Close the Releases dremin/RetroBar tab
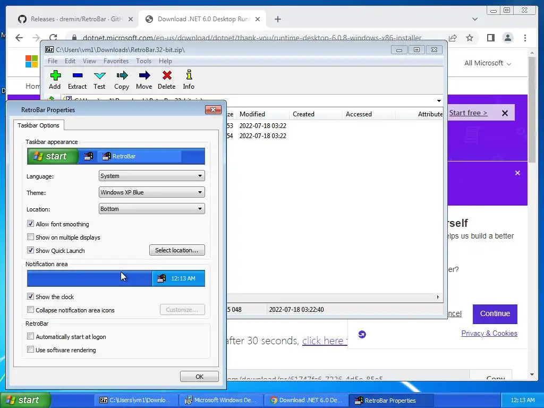 pyautogui.click(x=131, y=19)
